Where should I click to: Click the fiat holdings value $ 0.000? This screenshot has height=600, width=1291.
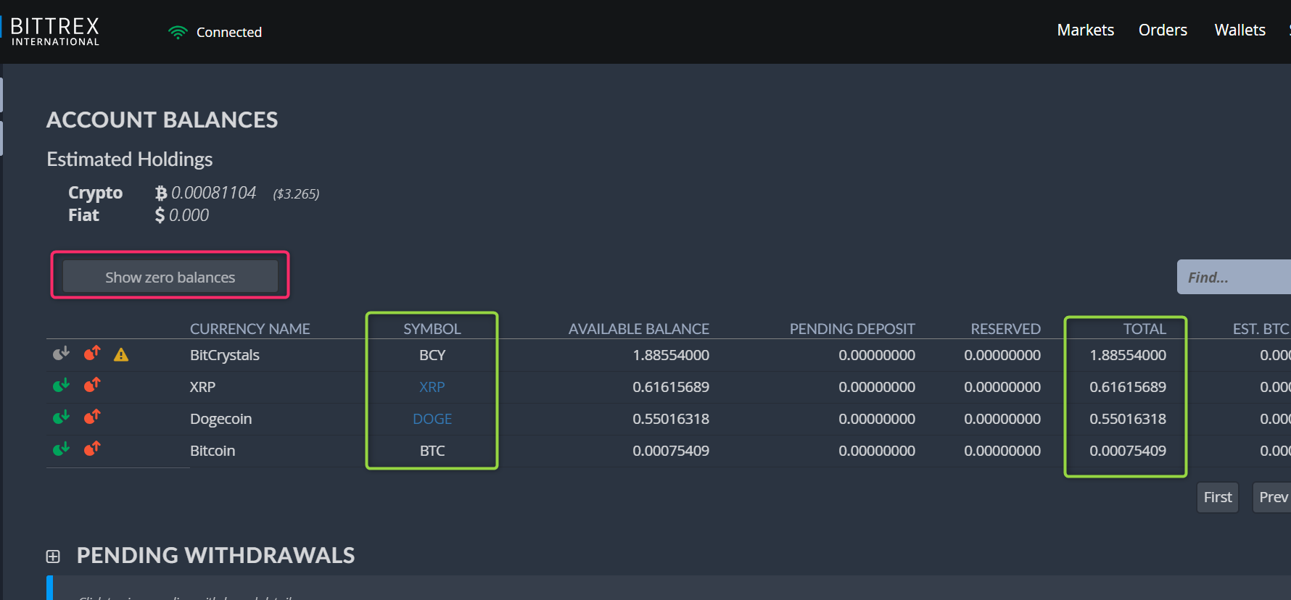pyautogui.click(x=182, y=215)
